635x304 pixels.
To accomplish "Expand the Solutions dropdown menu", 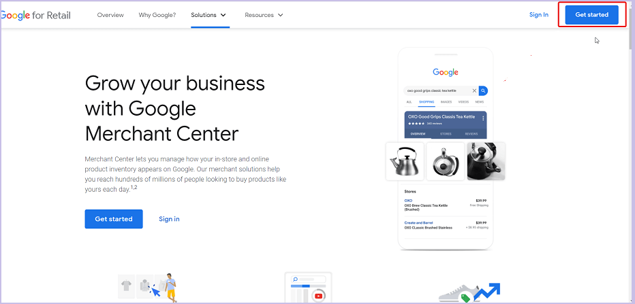I will 208,15.
